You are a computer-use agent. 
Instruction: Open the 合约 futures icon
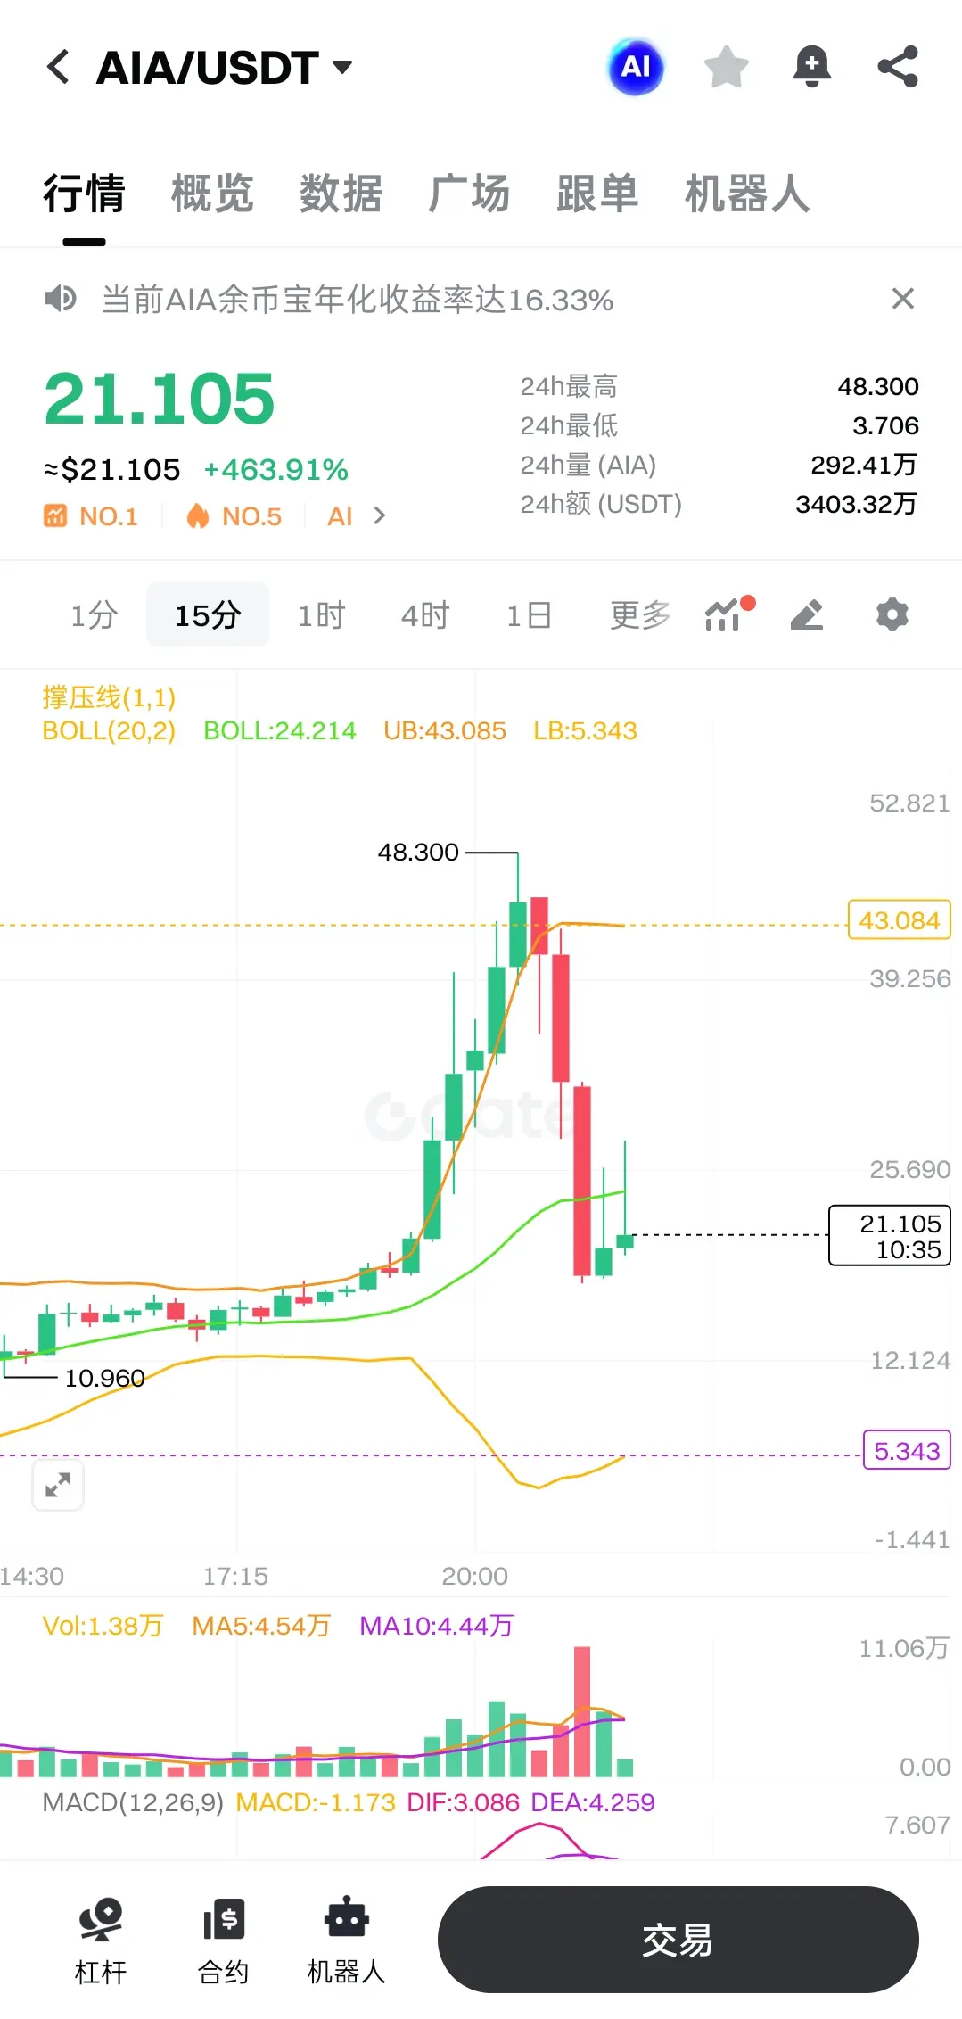pyautogui.click(x=223, y=1941)
